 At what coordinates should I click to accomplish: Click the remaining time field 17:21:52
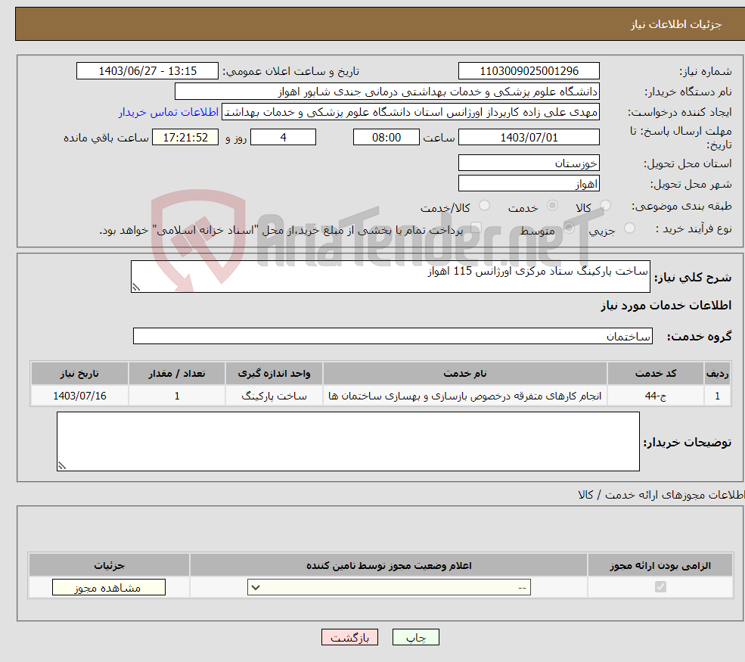[185, 138]
